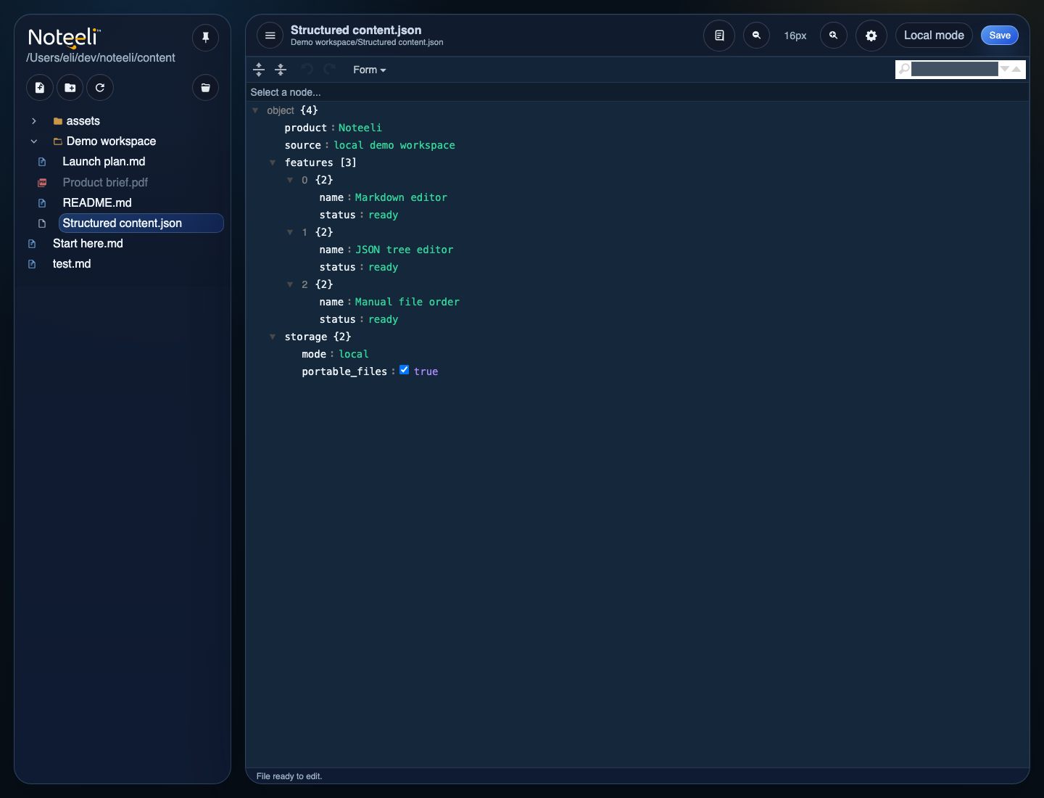This screenshot has height=798, width=1044.
Task: Click the Noteeli logo
Action: tap(64, 37)
